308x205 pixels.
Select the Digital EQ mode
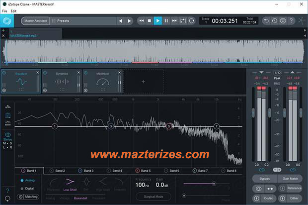tap(27, 189)
